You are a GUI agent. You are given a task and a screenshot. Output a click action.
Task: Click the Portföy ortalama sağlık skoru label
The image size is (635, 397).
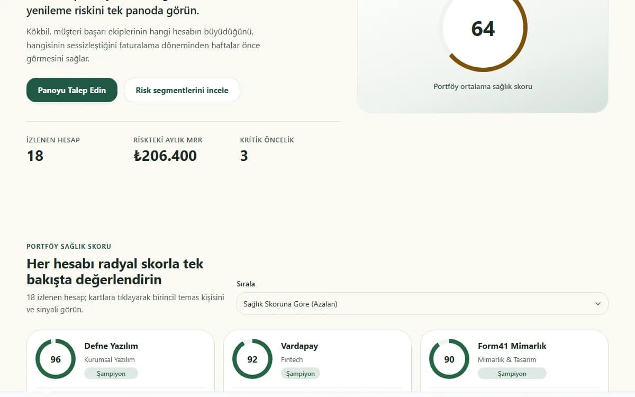pyautogui.click(x=483, y=86)
